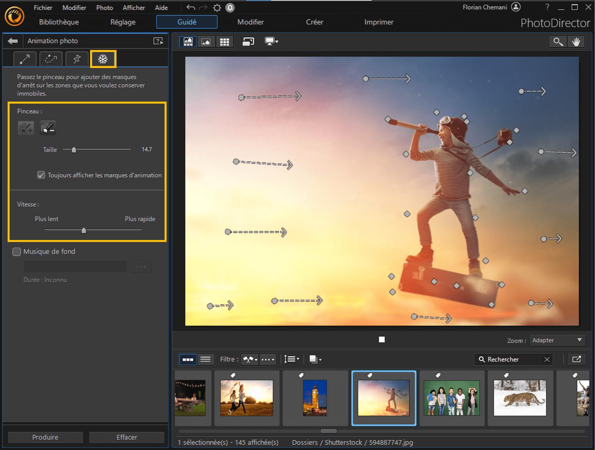Activate the hand pan tool
Image resolution: width=595 pixels, height=450 pixels.
point(577,41)
